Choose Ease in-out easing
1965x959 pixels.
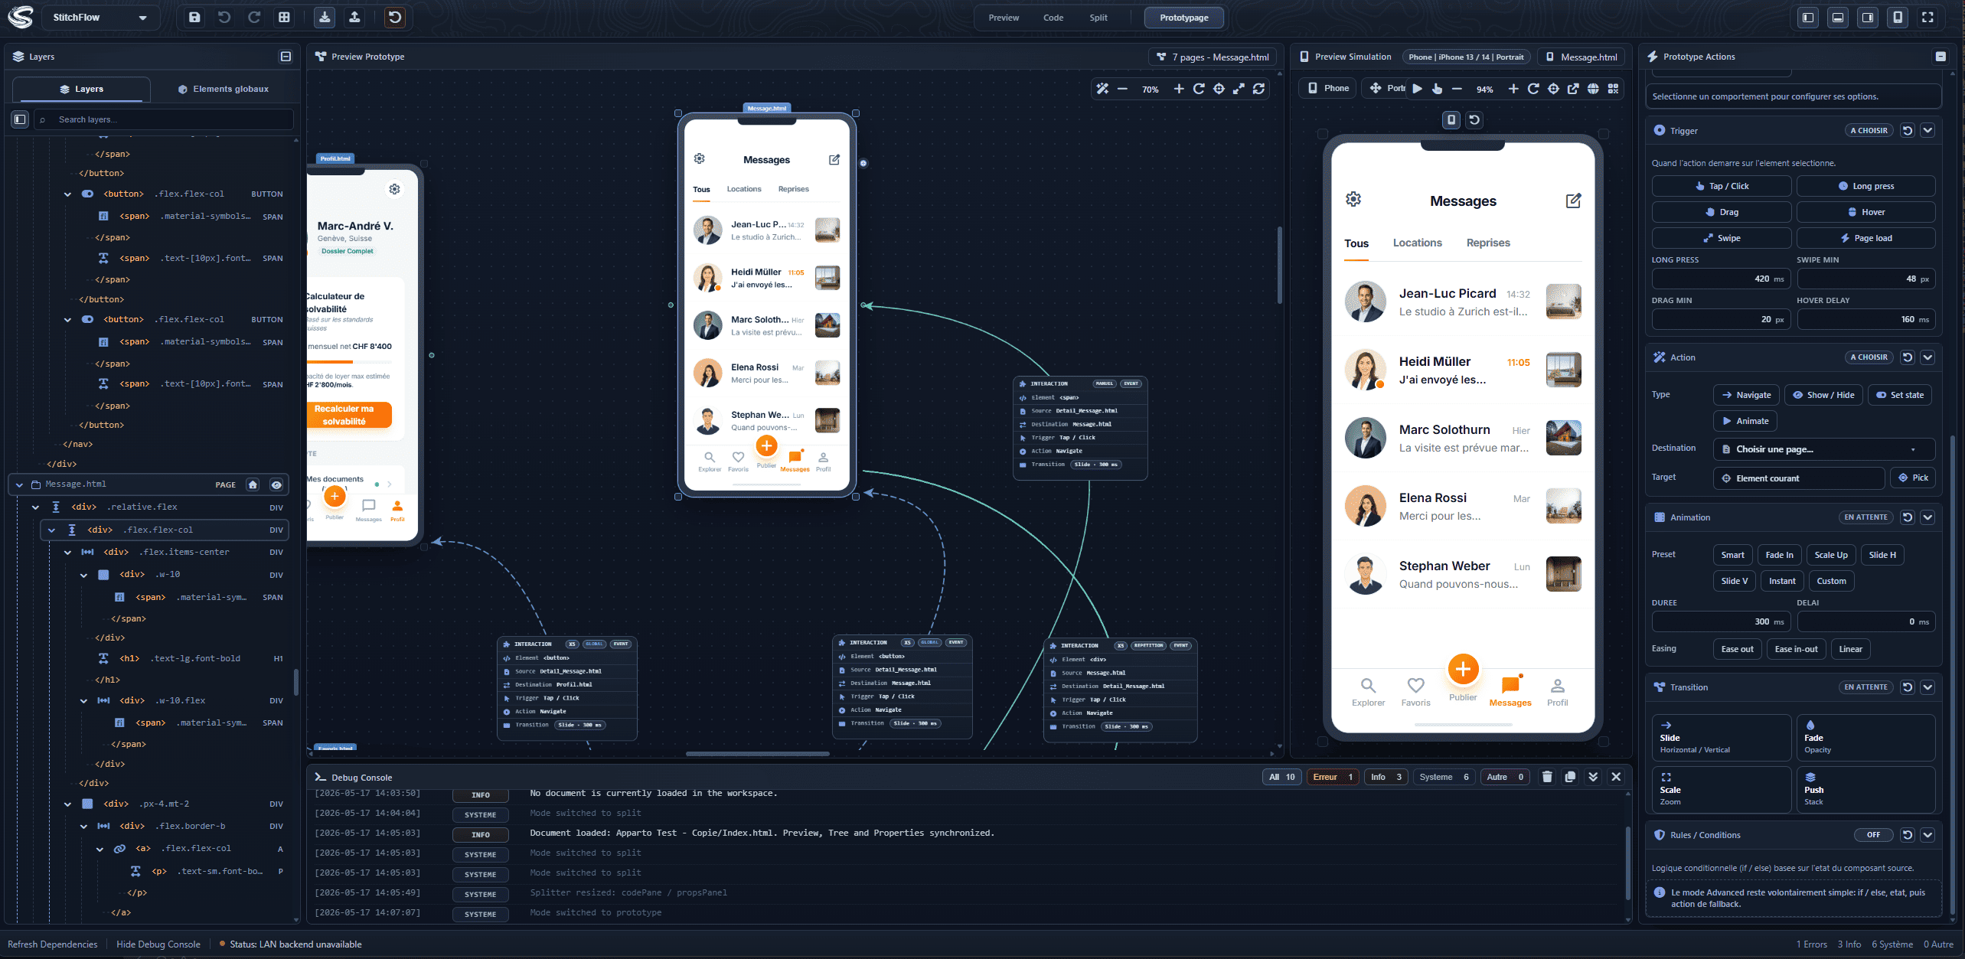[x=1796, y=649]
